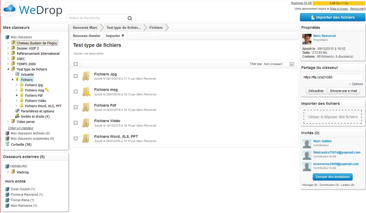366x213 pixels.
Task: Open the Renouveler subscription link
Action: (x=357, y=9)
